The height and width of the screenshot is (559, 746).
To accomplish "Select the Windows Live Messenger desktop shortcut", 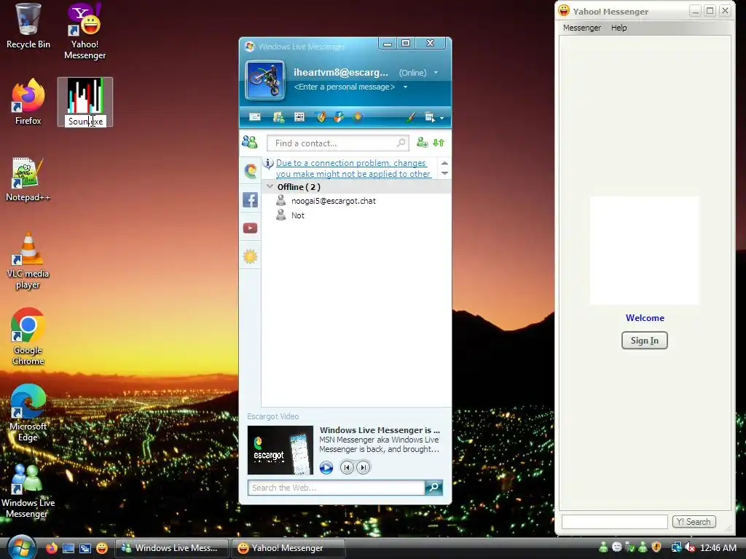I will pos(28,490).
